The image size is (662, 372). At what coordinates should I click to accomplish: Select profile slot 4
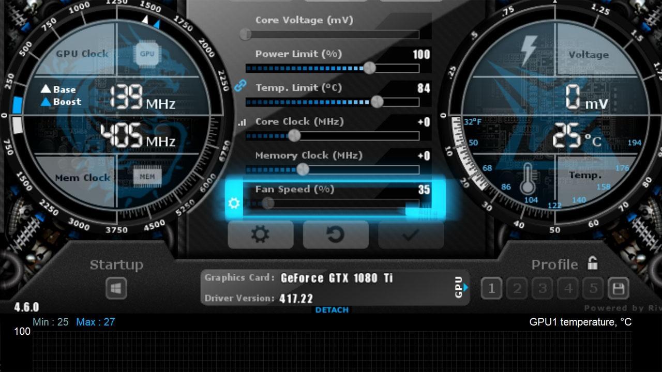tap(568, 288)
